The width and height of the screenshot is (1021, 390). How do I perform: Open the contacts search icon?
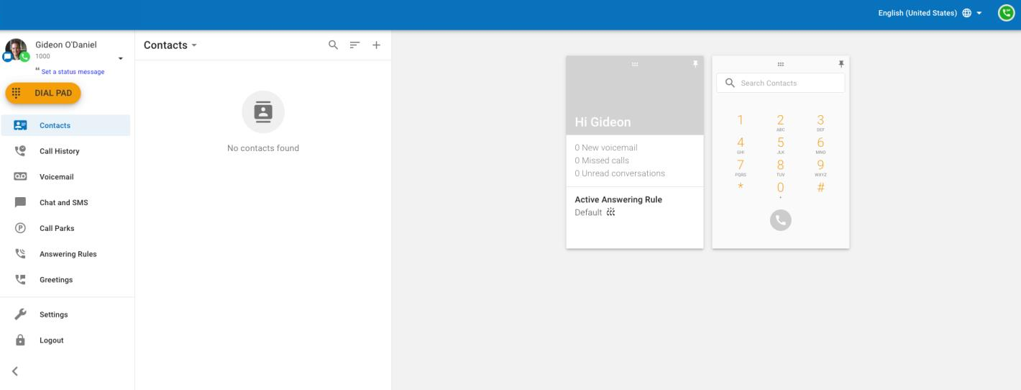[333, 45]
